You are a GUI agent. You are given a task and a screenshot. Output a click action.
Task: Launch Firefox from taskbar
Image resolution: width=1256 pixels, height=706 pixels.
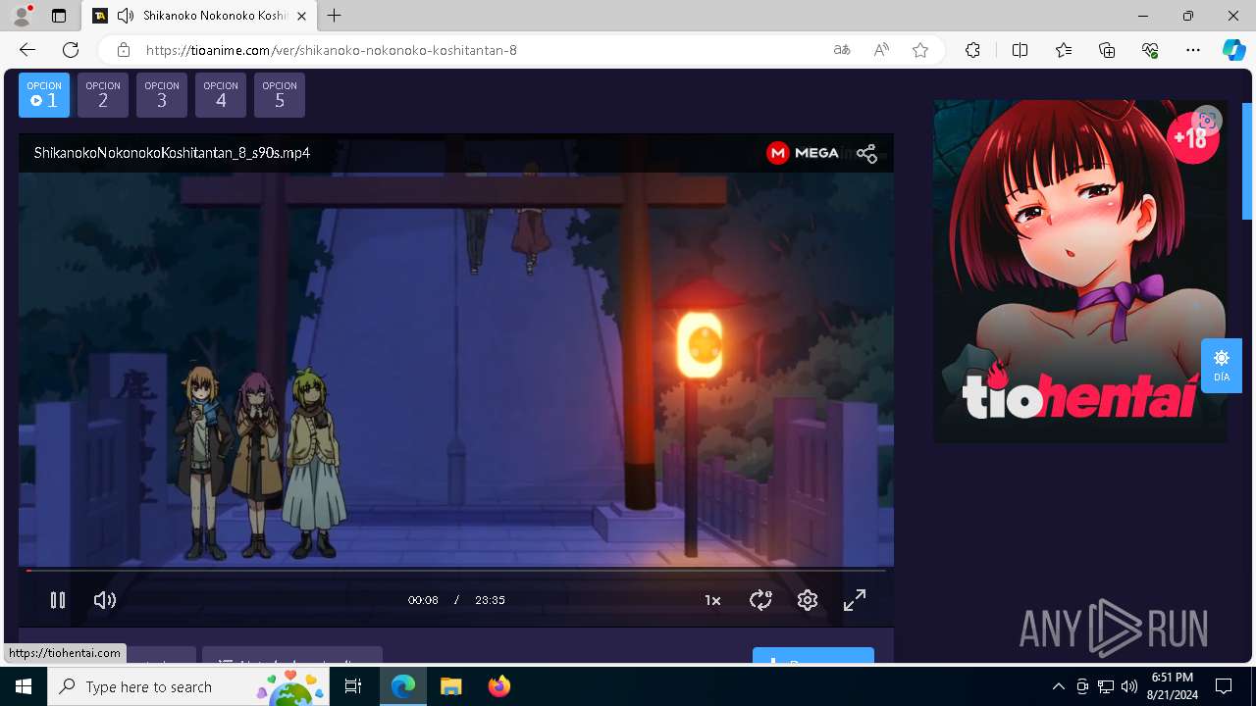click(x=498, y=686)
